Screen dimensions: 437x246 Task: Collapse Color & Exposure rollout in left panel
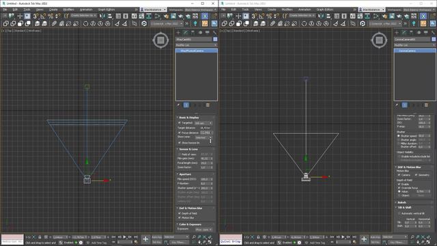pyautogui.click(x=190, y=225)
